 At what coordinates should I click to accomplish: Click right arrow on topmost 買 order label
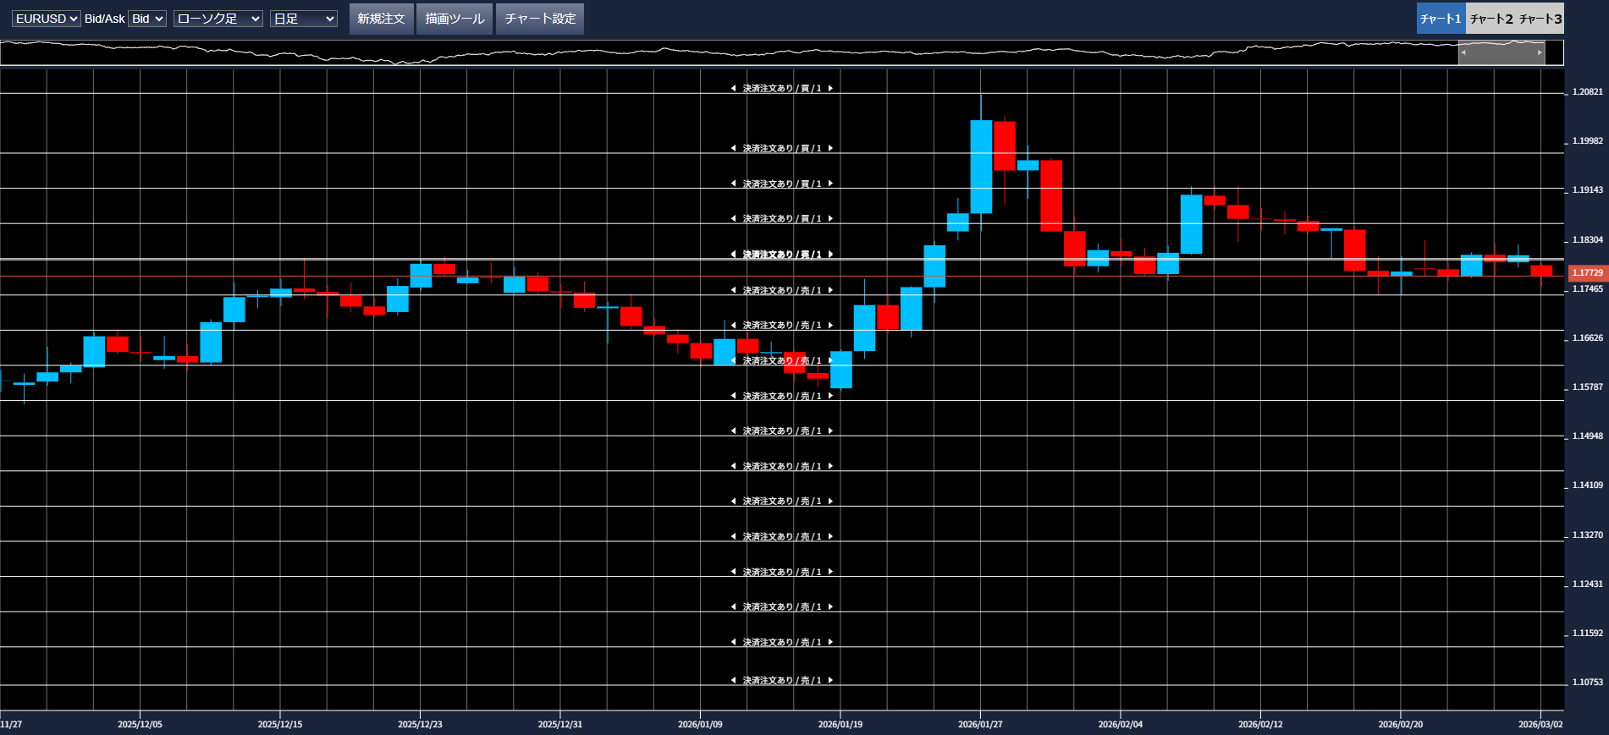click(x=830, y=88)
